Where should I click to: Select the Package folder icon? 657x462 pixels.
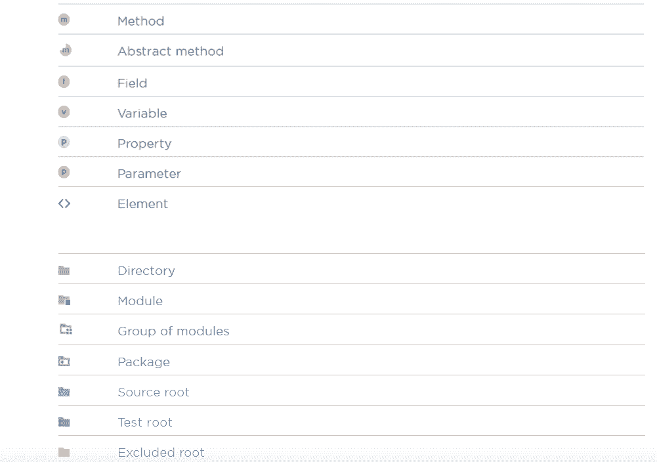tap(64, 362)
